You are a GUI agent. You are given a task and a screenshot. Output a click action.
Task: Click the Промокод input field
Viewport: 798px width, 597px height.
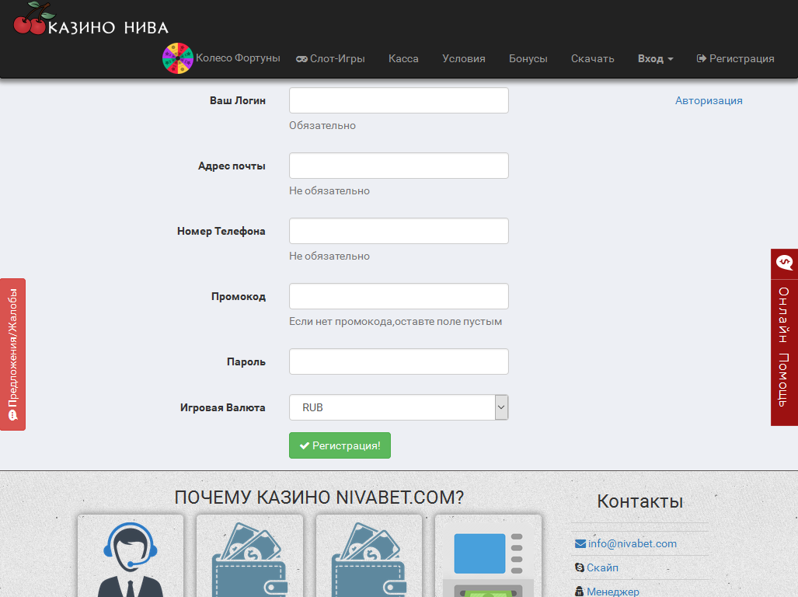point(399,296)
